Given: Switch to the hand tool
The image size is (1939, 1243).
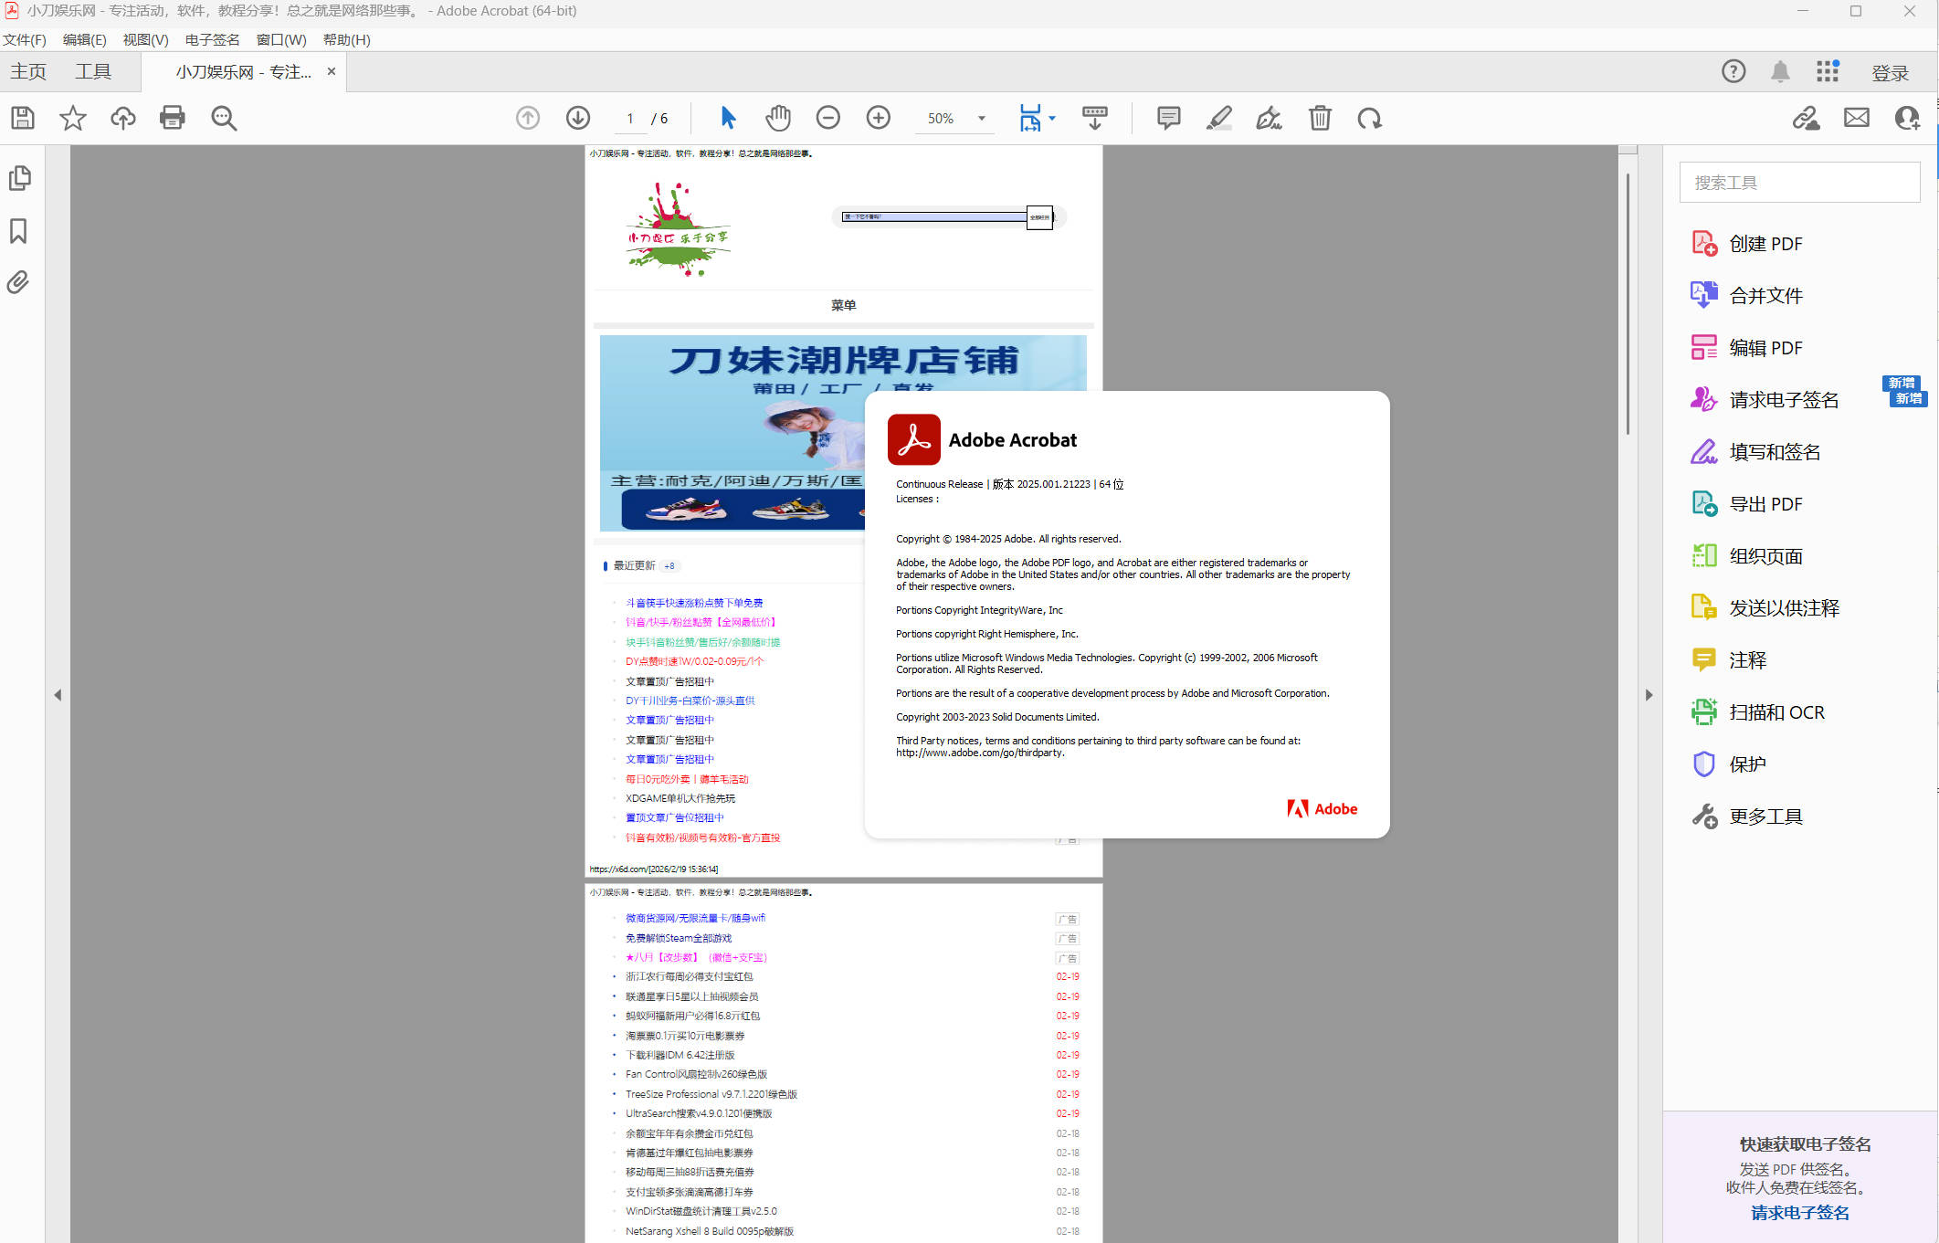Looking at the screenshot, I should 777,118.
